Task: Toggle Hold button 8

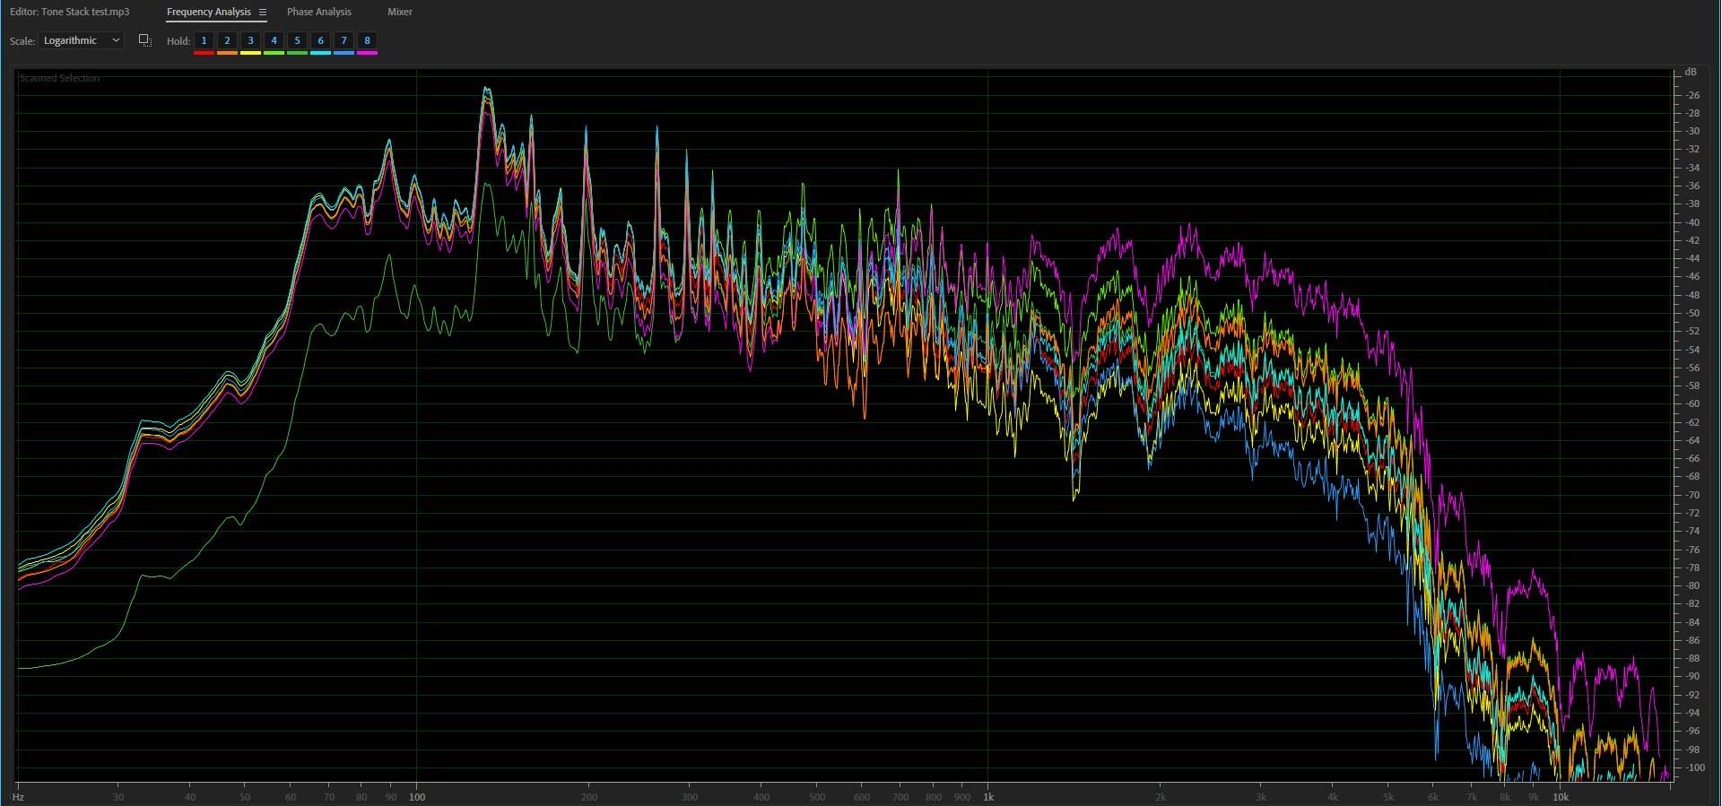Action: tap(367, 40)
